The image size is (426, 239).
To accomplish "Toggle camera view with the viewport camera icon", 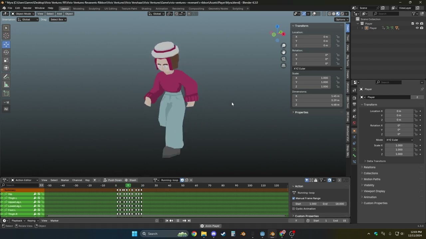I will [x=284, y=59].
